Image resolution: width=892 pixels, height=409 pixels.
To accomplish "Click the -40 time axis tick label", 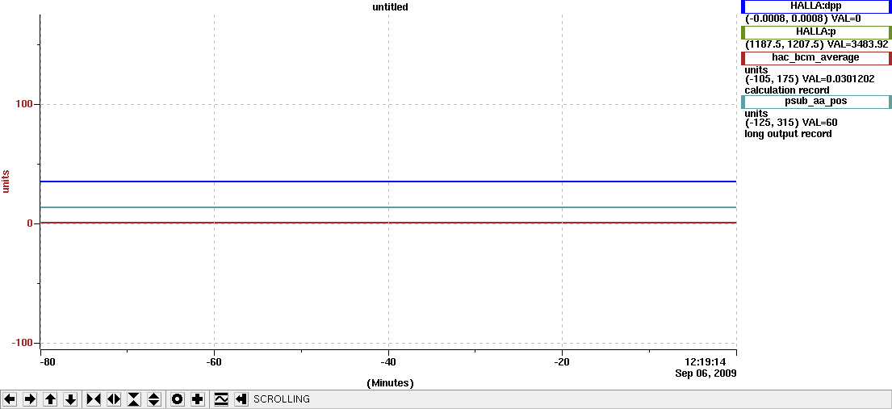I will point(388,361).
